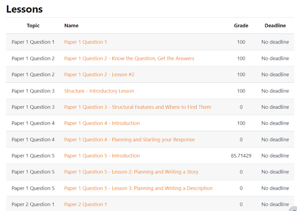Open Structural Features and Where to Find Them

pyautogui.click(x=137, y=107)
